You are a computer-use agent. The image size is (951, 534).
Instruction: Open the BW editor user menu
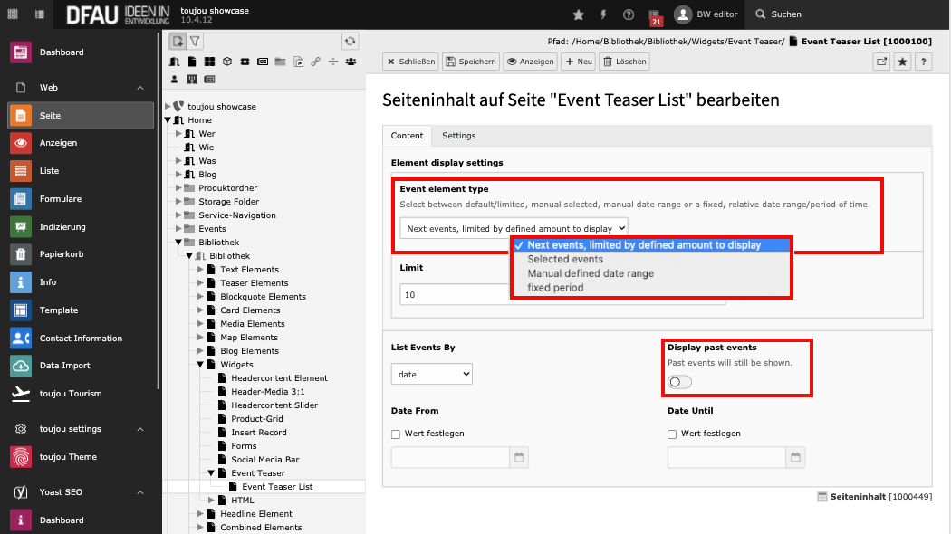pos(706,14)
